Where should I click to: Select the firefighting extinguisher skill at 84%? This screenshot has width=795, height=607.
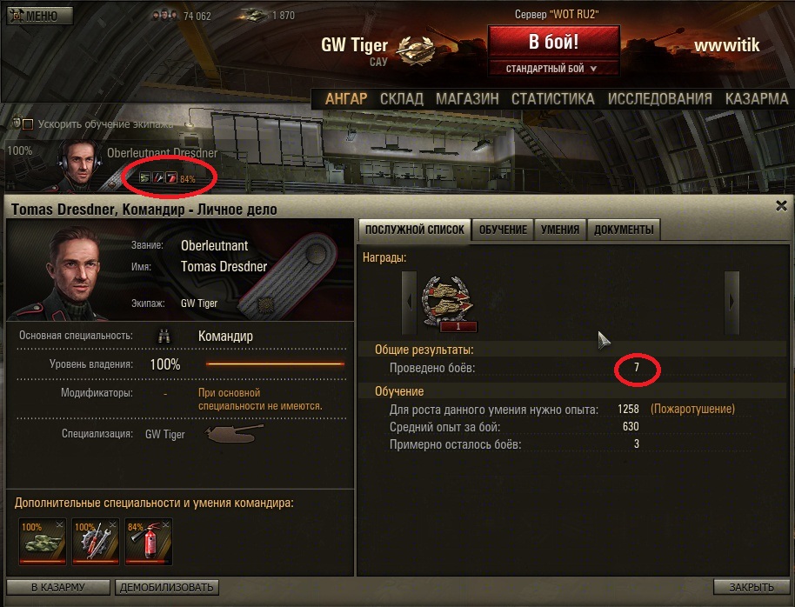[149, 541]
